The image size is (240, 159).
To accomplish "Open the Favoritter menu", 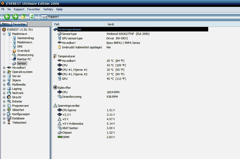I will click(34, 9).
